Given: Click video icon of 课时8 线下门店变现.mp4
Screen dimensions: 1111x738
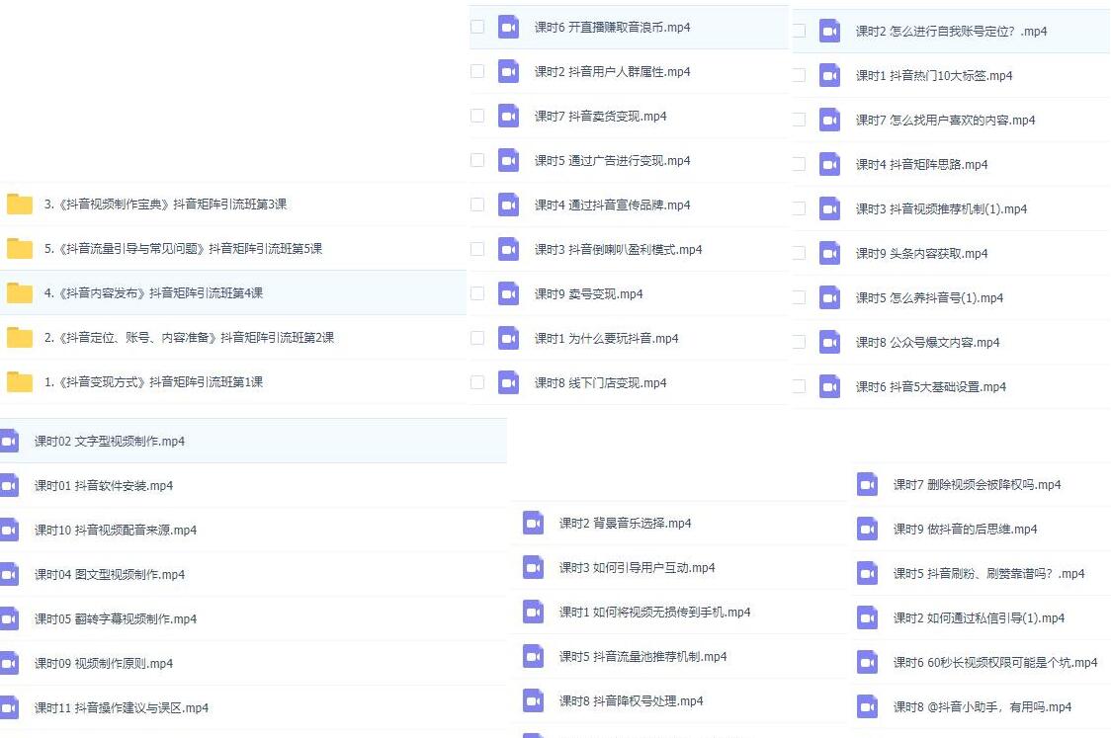Looking at the screenshot, I should [509, 383].
